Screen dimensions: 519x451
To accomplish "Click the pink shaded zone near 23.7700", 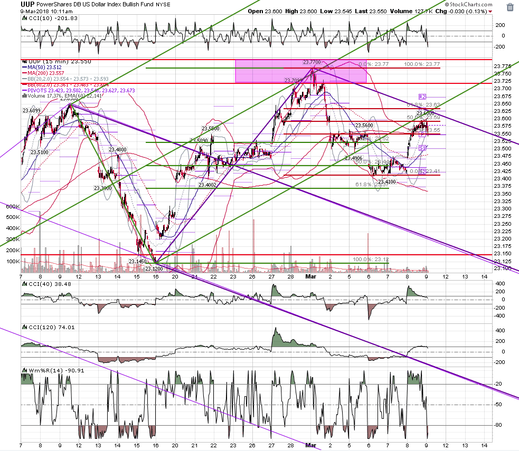I will (301, 71).
